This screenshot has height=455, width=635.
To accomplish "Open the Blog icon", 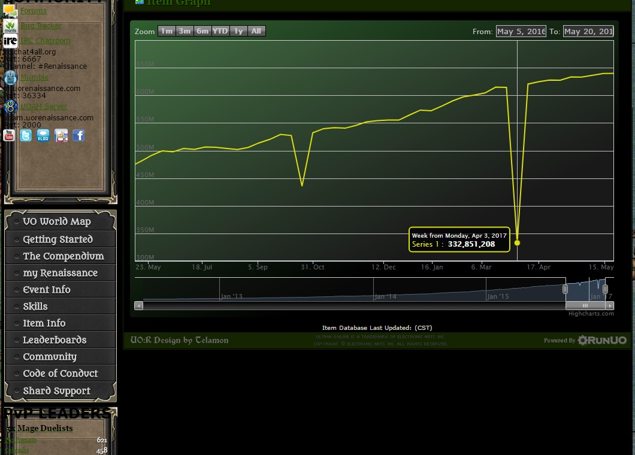I will (x=43, y=136).
